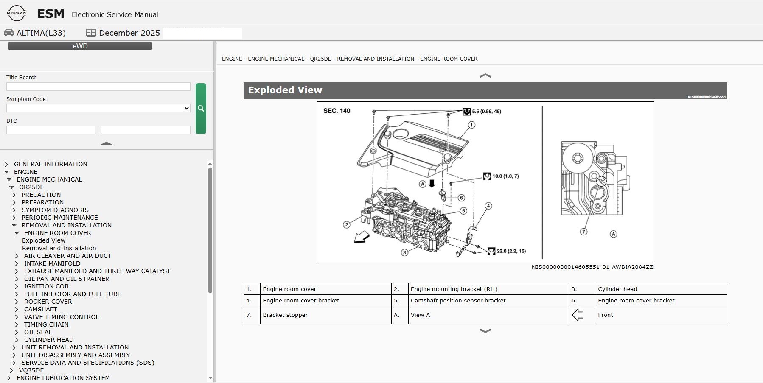This screenshot has width=763, height=383.
Task: Select ROCKER COVER in tree
Action: [48, 302]
